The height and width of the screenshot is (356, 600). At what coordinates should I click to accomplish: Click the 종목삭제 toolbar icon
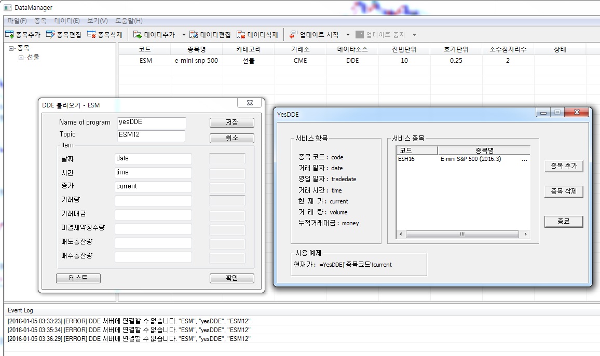coord(91,35)
